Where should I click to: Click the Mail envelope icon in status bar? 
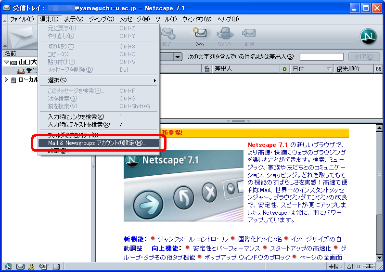point(20,266)
